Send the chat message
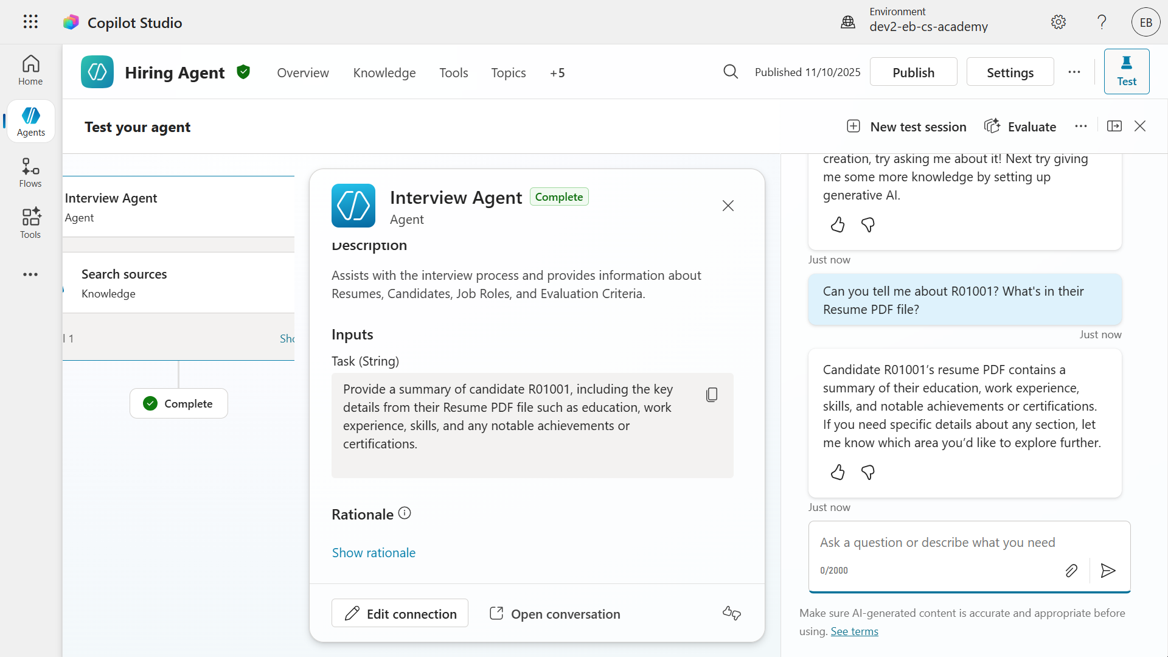The image size is (1168, 657). point(1108,571)
